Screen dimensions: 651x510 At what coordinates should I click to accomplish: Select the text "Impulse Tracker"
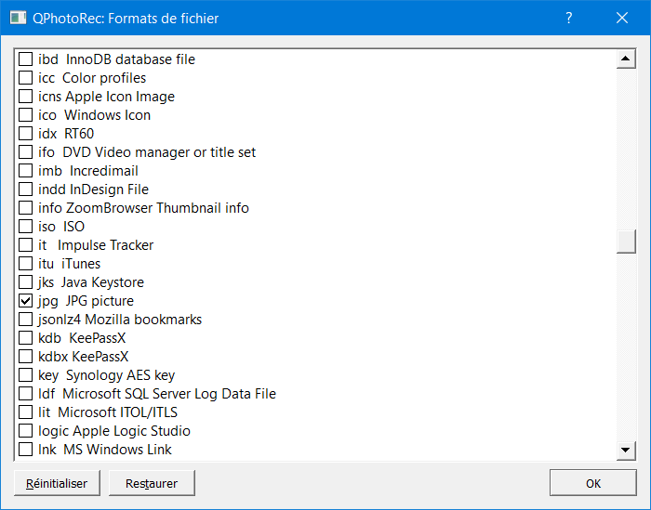[105, 245]
